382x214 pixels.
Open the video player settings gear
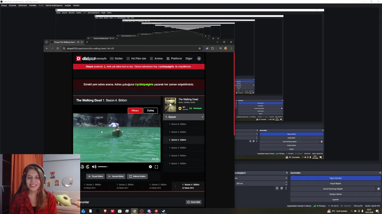coord(150,167)
